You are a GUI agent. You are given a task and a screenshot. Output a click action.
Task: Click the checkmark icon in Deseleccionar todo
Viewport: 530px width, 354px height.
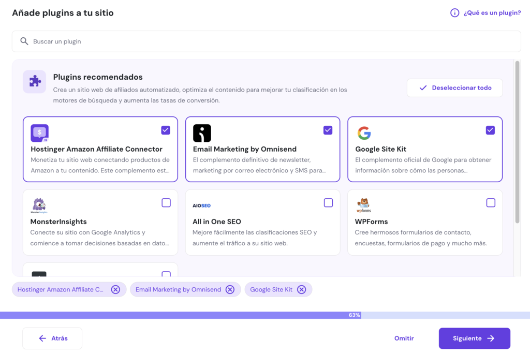click(423, 88)
